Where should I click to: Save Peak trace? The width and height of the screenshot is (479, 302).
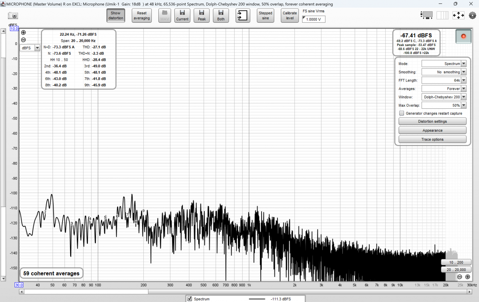tap(202, 16)
